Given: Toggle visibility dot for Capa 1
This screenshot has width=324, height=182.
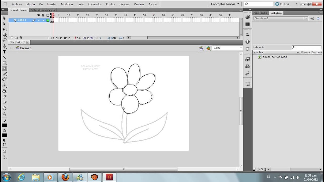Looking at the screenshot, I should pos(39,20).
